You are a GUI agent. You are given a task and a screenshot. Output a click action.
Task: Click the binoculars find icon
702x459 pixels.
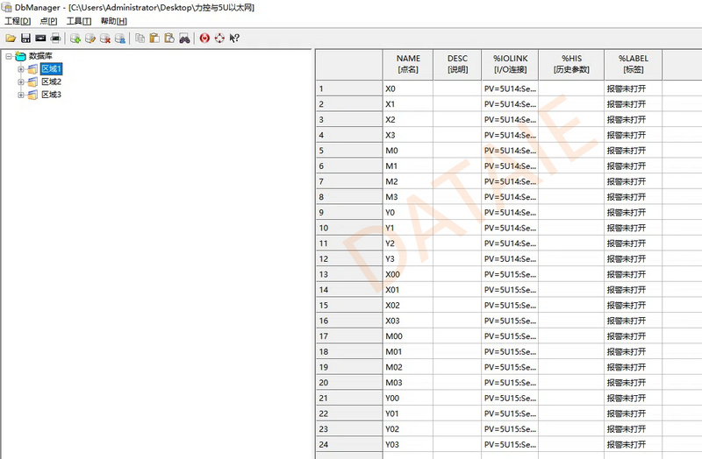[184, 39]
